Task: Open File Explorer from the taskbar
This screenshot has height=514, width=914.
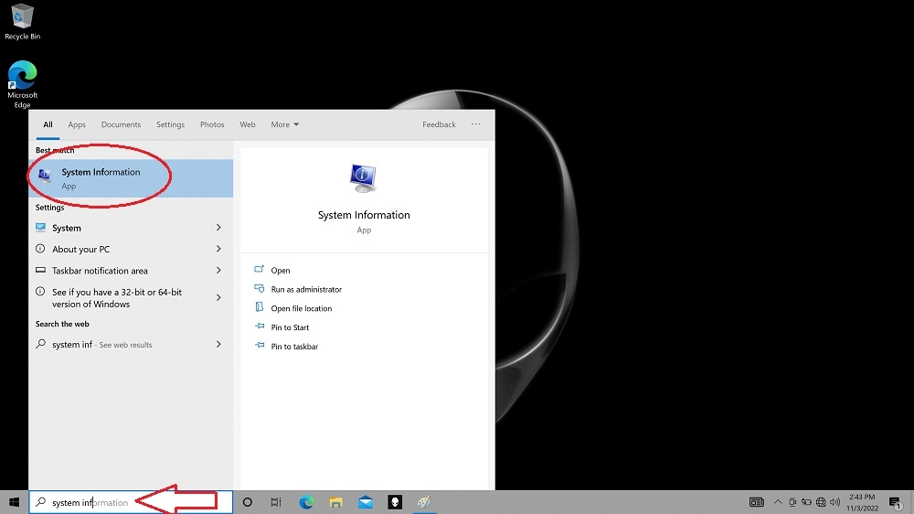Action: click(x=335, y=502)
